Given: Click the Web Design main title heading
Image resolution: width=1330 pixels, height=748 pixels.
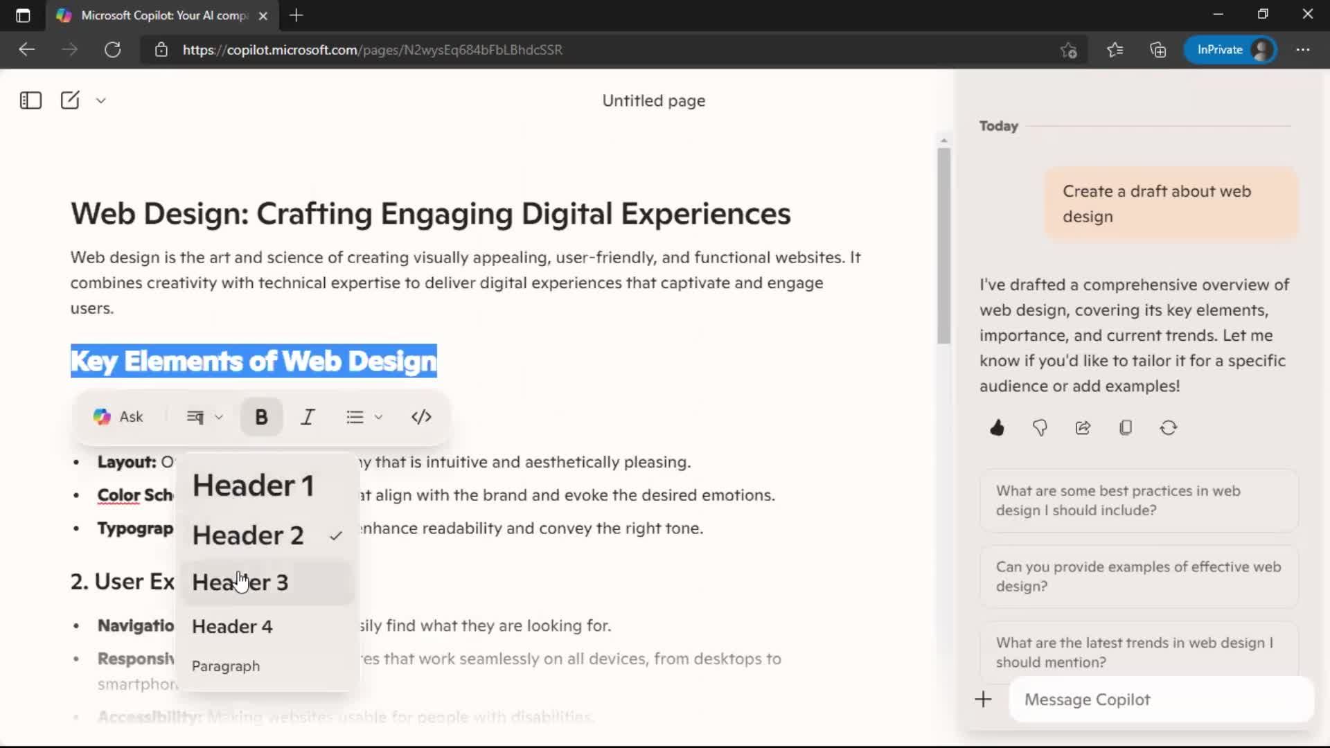Looking at the screenshot, I should [430, 213].
